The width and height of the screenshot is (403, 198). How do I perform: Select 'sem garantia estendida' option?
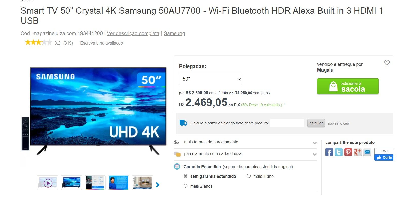coord(185,176)
